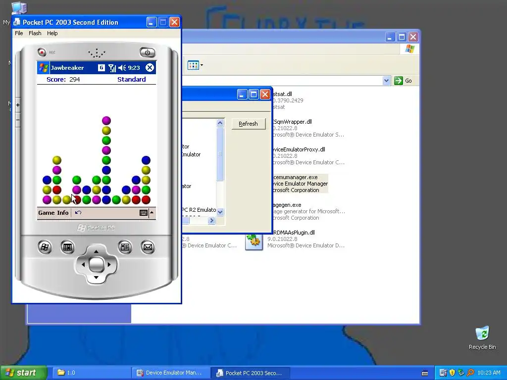
Task: Maximize the Device Emulator Manager window
Action: point(253,95)
